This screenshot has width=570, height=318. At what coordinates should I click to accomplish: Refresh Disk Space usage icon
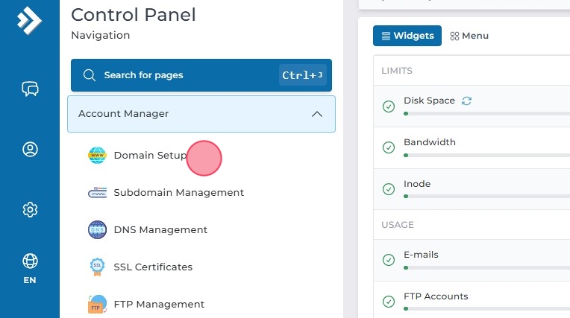(x=467, y=101)
